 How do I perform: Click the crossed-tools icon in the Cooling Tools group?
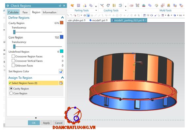pyautogui.click(x=102, y=6)
